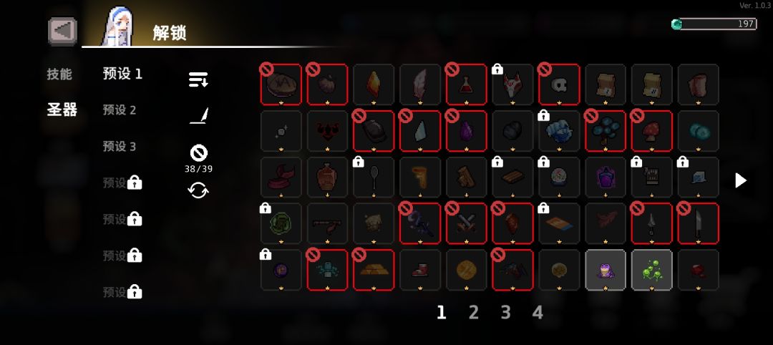Go to next page with right arrow

pos(741,180)
